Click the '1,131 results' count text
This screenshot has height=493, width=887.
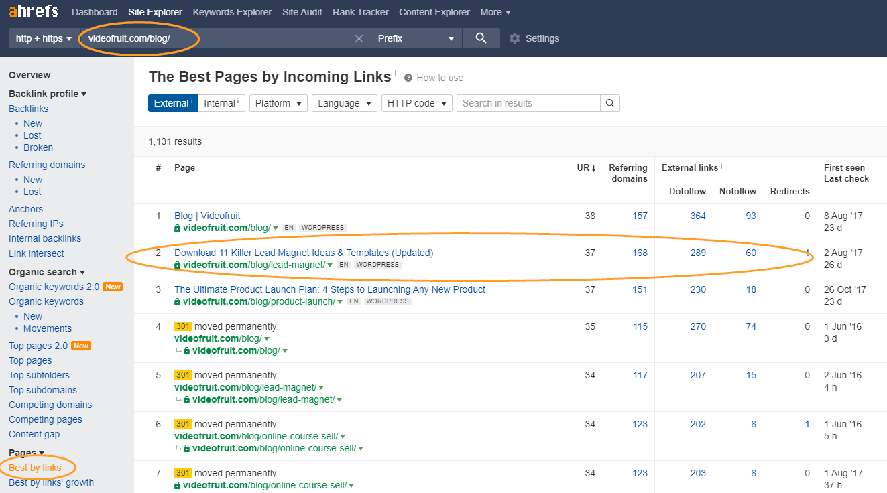tap(175, 141)
